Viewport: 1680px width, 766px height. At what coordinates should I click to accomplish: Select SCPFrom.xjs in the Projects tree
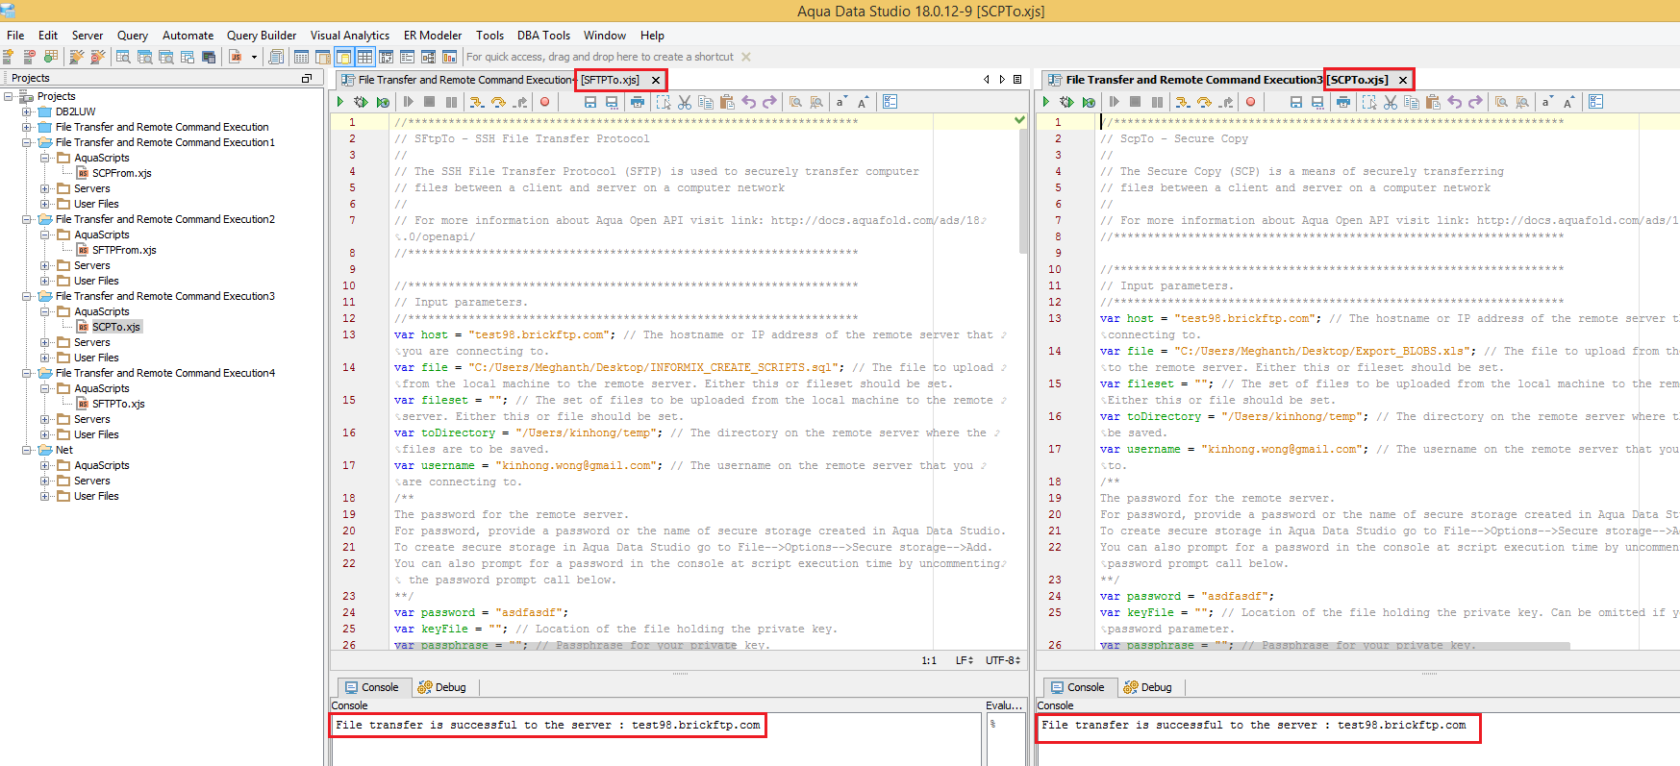tap(121, 173)
